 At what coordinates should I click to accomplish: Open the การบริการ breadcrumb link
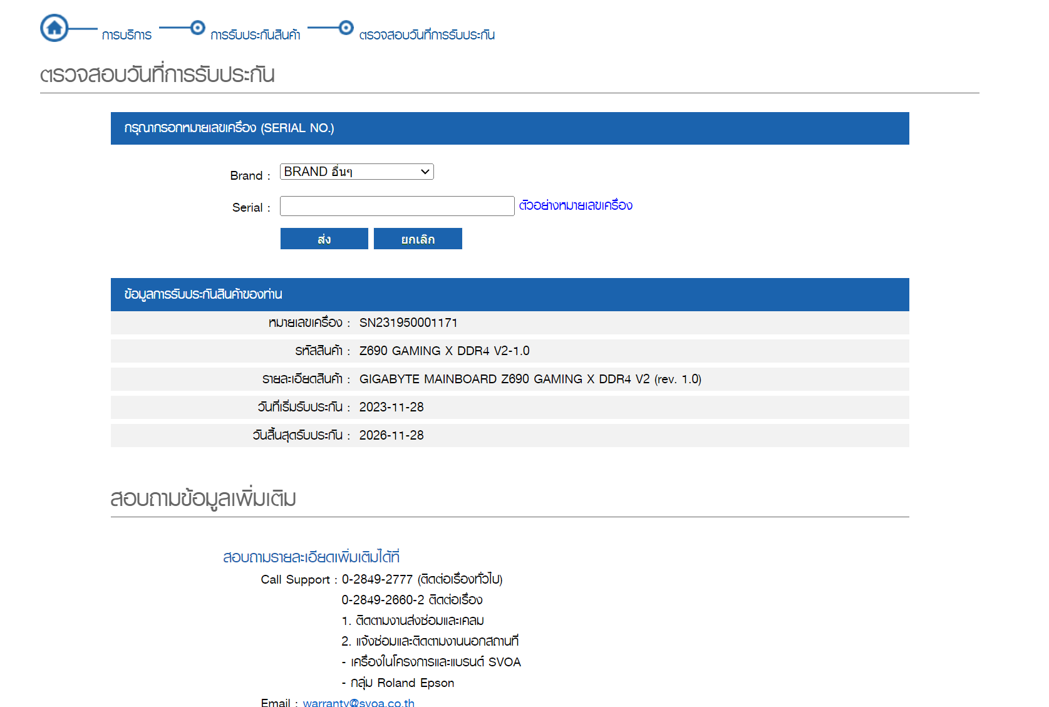[127, 35]
